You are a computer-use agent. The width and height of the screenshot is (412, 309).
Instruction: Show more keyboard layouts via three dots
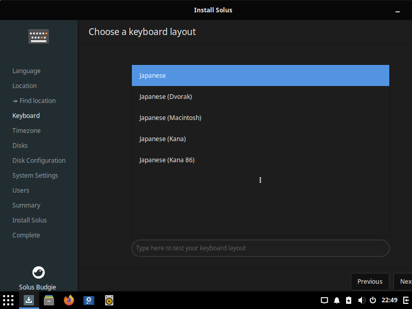(260, 180)
